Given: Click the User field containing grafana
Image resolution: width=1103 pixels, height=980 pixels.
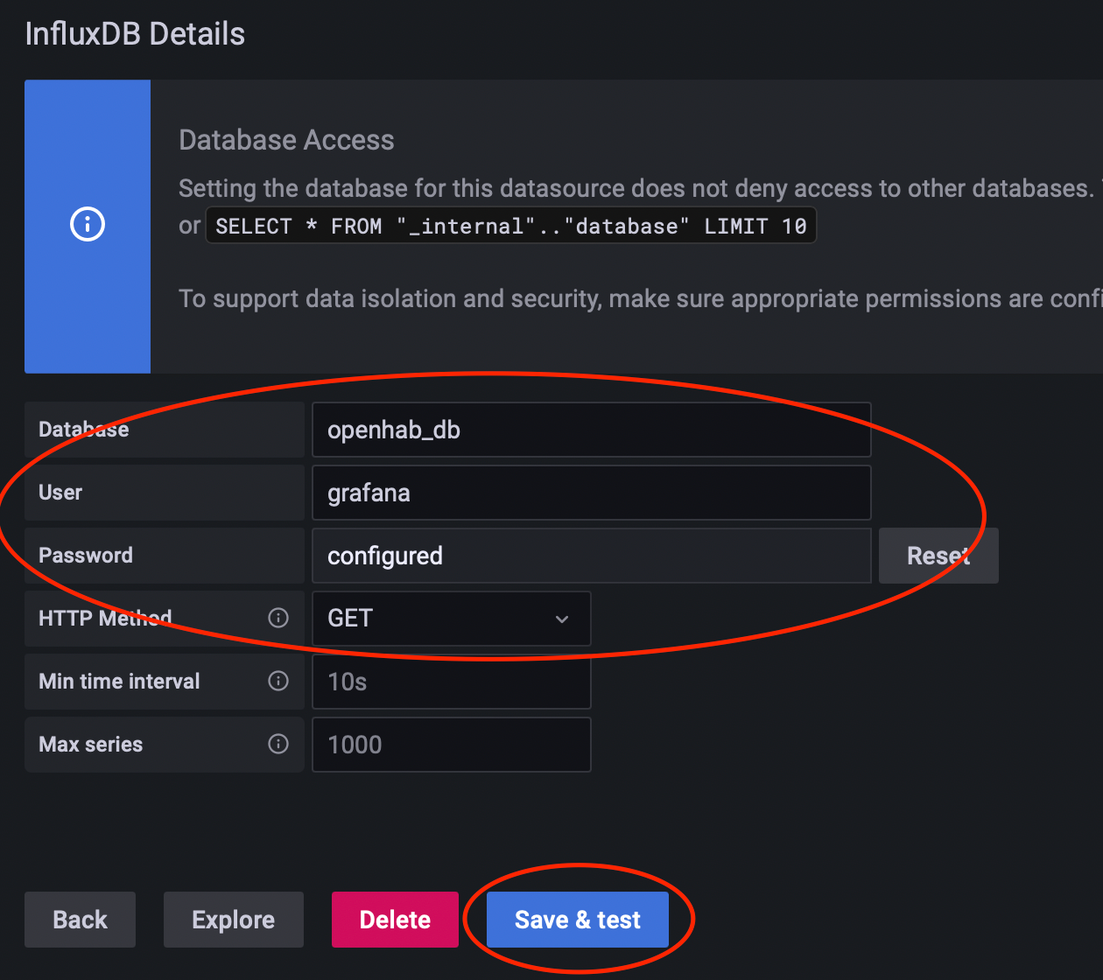Looking at the screenshot, I should (x=591, y=493).
